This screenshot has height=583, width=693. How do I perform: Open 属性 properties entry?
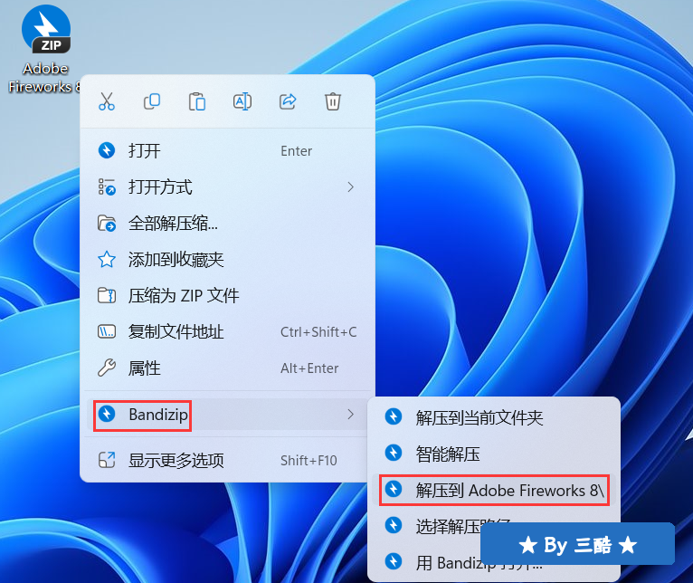(227, 368)
